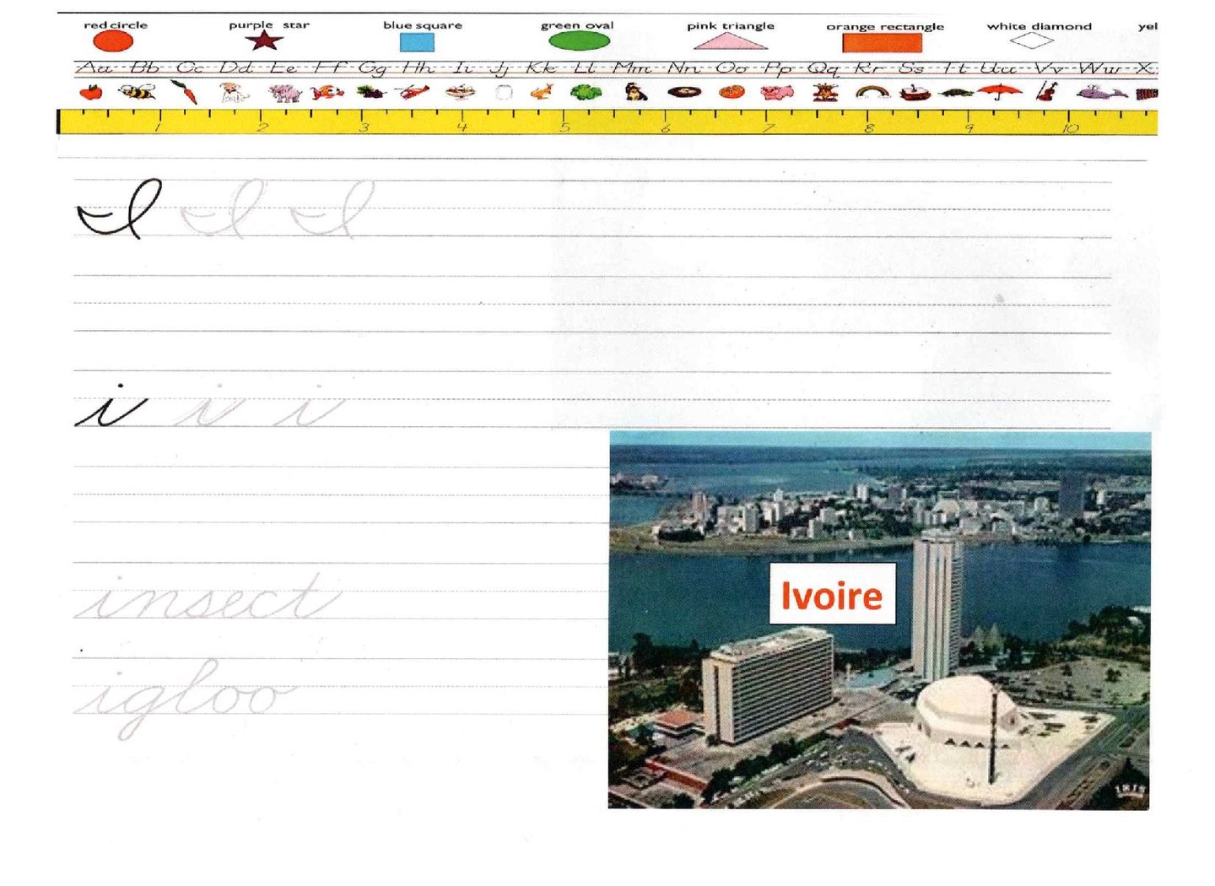Image resolution: width=1215 pixels, height=886 pixels.
Task: Click the solid black cursive capital I
Action: tap(119, 209)
